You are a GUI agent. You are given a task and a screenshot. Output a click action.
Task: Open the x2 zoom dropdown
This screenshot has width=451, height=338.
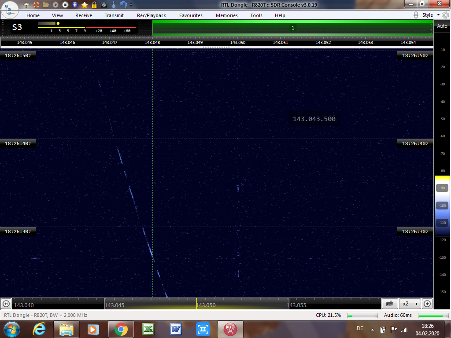(410, 304)
